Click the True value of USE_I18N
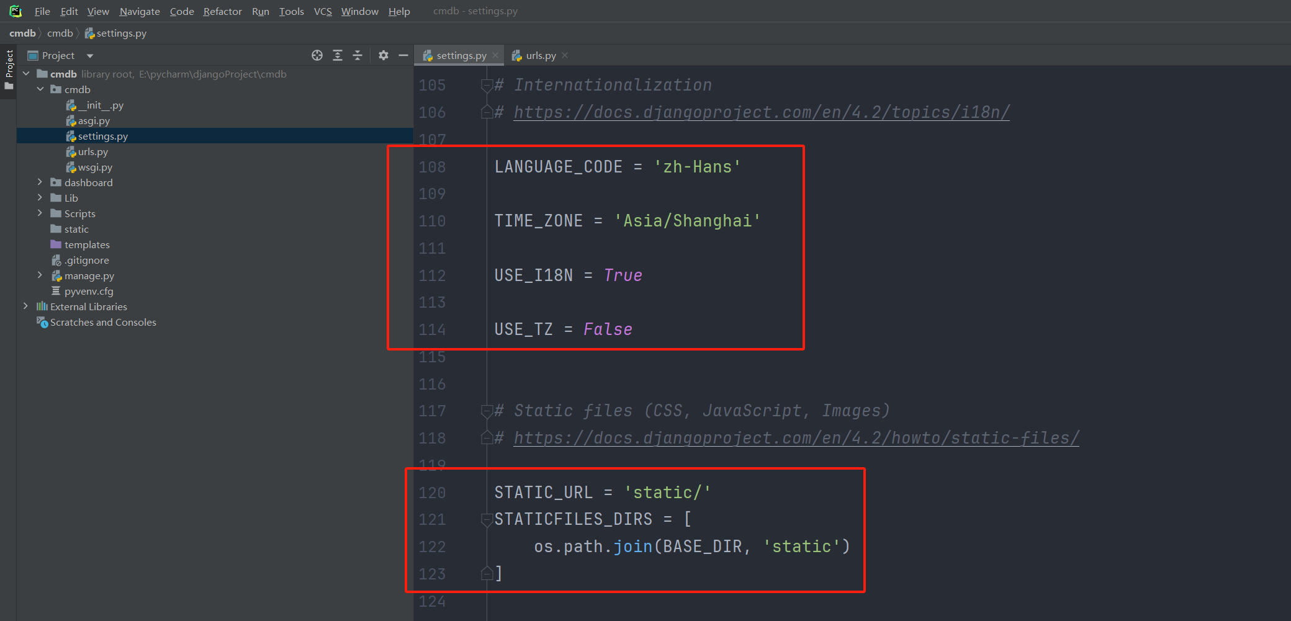The width and height of the screenshot is (1291, 621). coord(623,275)
